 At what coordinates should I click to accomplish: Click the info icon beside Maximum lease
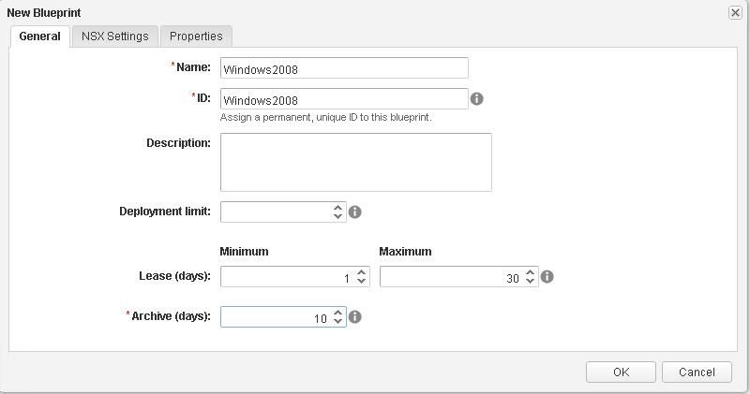[x=547, y=277]
